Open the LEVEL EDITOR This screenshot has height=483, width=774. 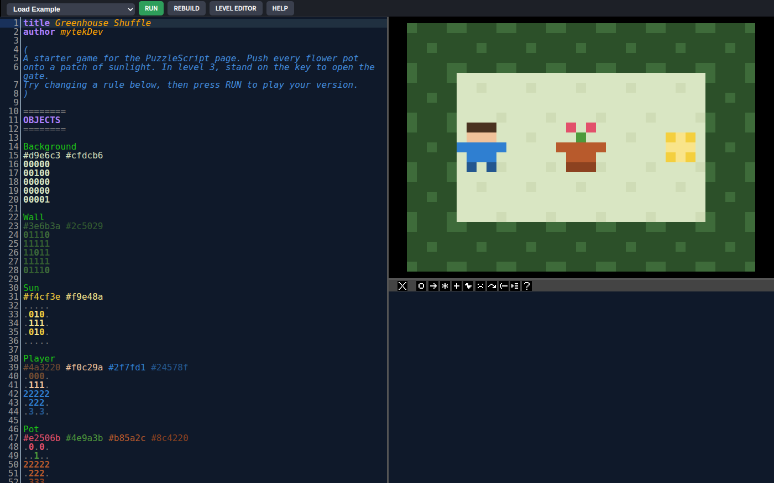click(x=236, y=8)
